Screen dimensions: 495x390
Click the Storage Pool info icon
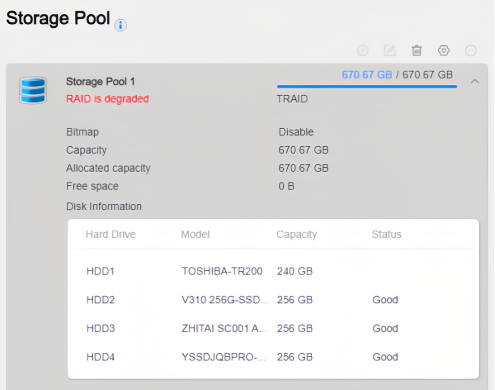pos(120,25)
